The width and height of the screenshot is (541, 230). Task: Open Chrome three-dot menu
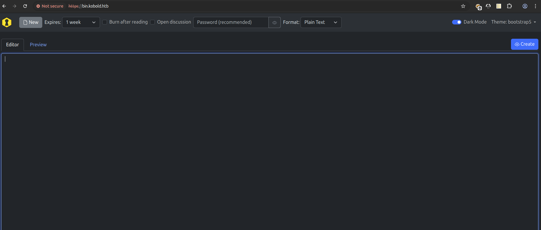(x=535, y=6)
